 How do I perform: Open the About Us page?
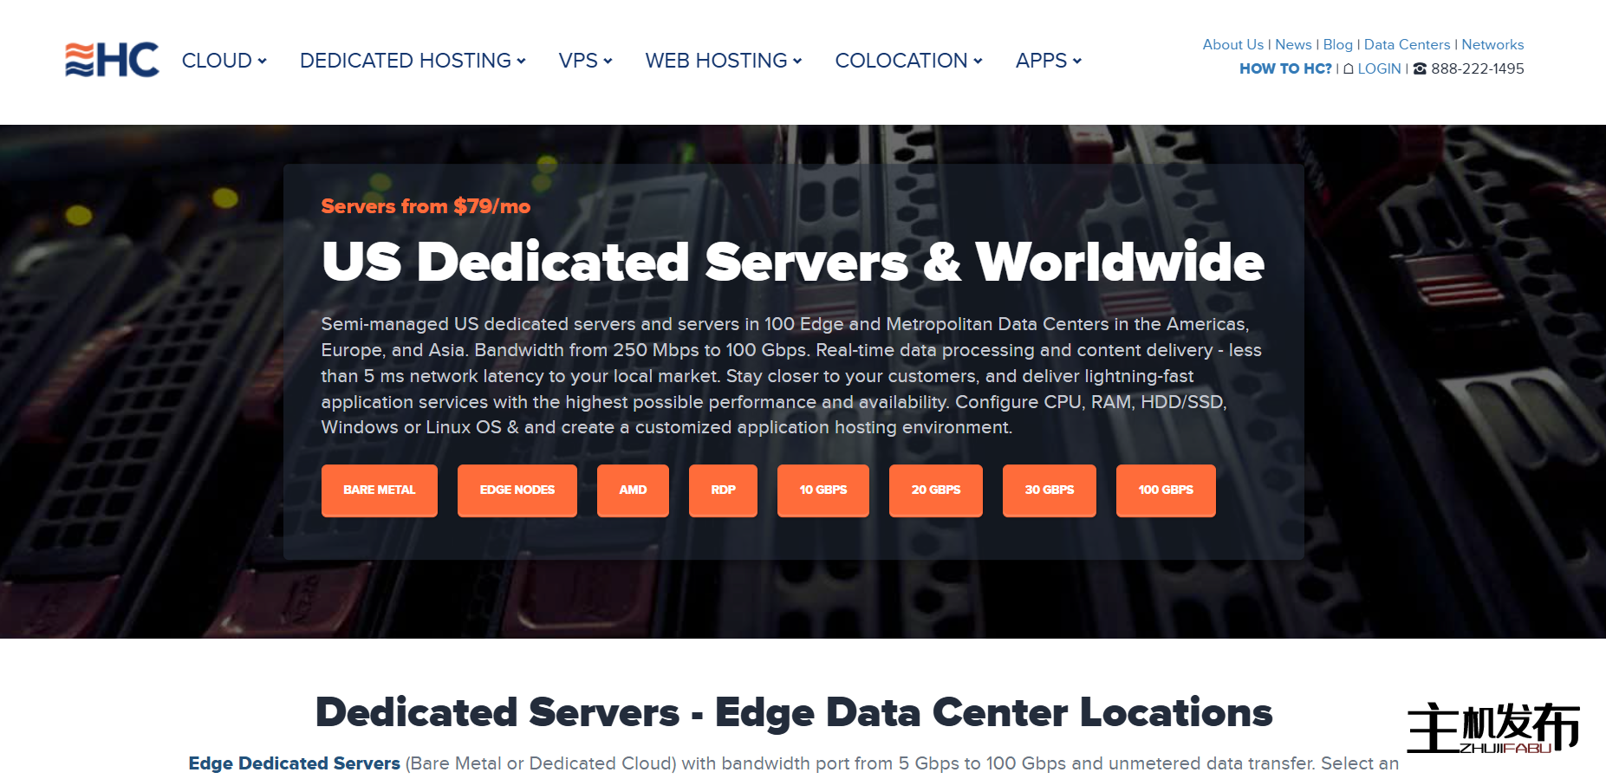pos(1232,45)
